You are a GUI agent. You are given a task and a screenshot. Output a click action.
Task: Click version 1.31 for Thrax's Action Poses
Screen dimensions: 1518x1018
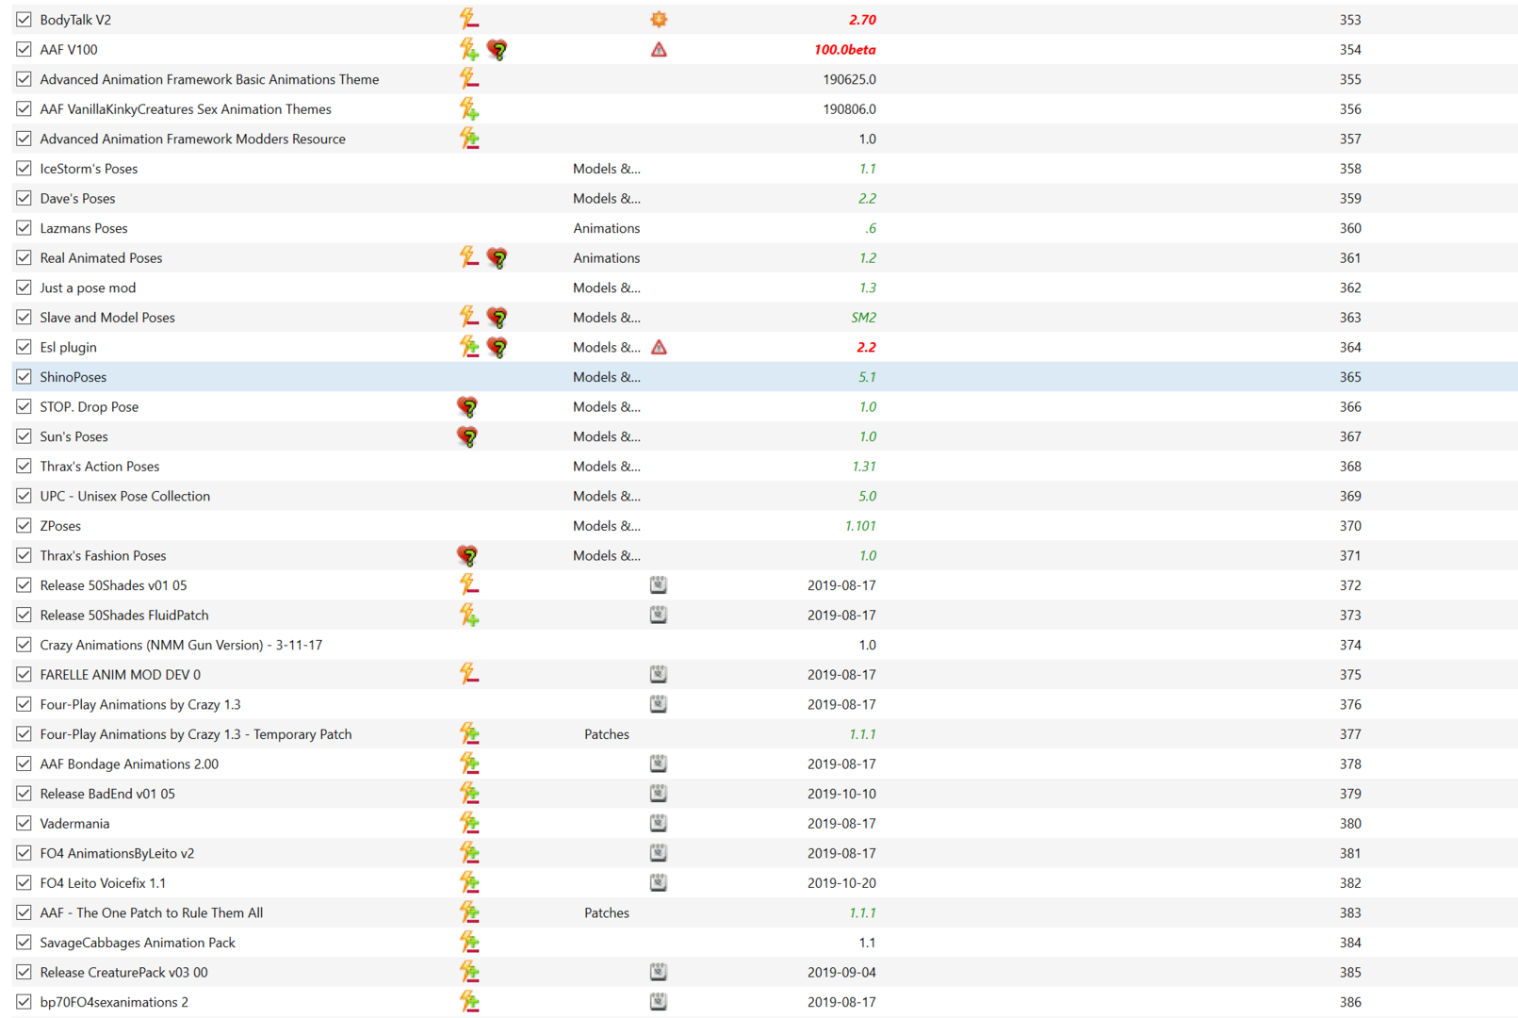(864, 467)
